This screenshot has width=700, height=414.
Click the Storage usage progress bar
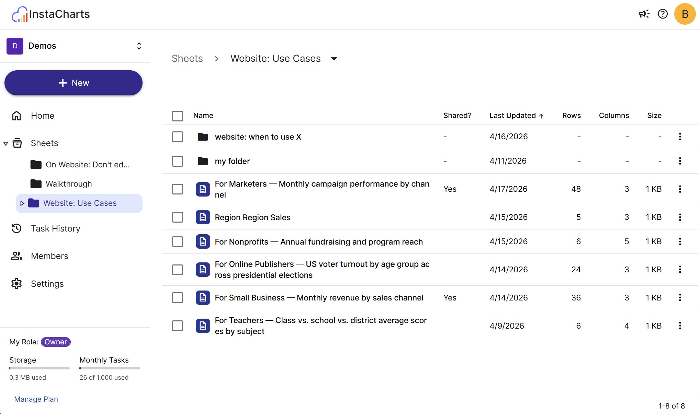pyautogui.click(x=39, y=368)
